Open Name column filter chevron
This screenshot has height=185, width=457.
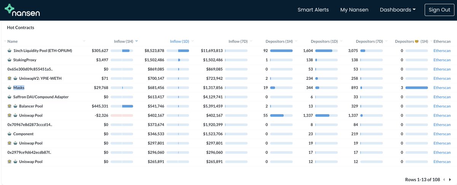83,41
